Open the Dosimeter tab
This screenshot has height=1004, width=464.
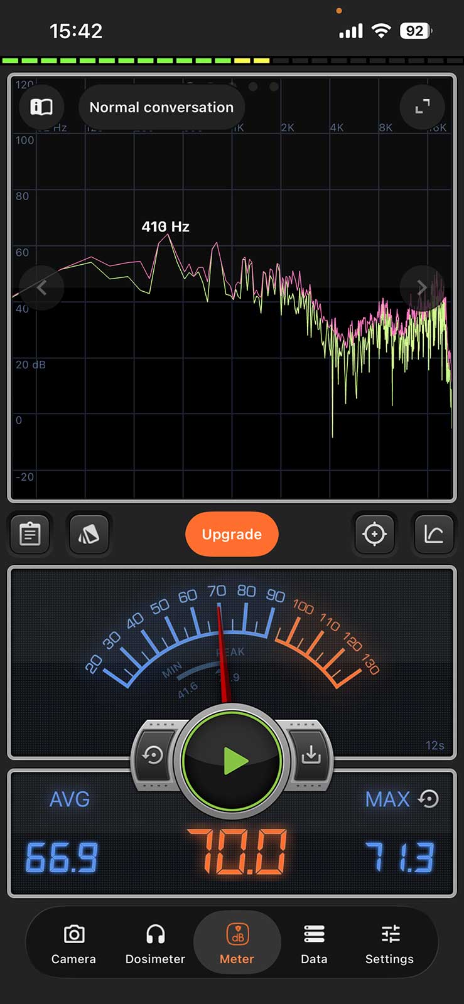coord(155,944)
